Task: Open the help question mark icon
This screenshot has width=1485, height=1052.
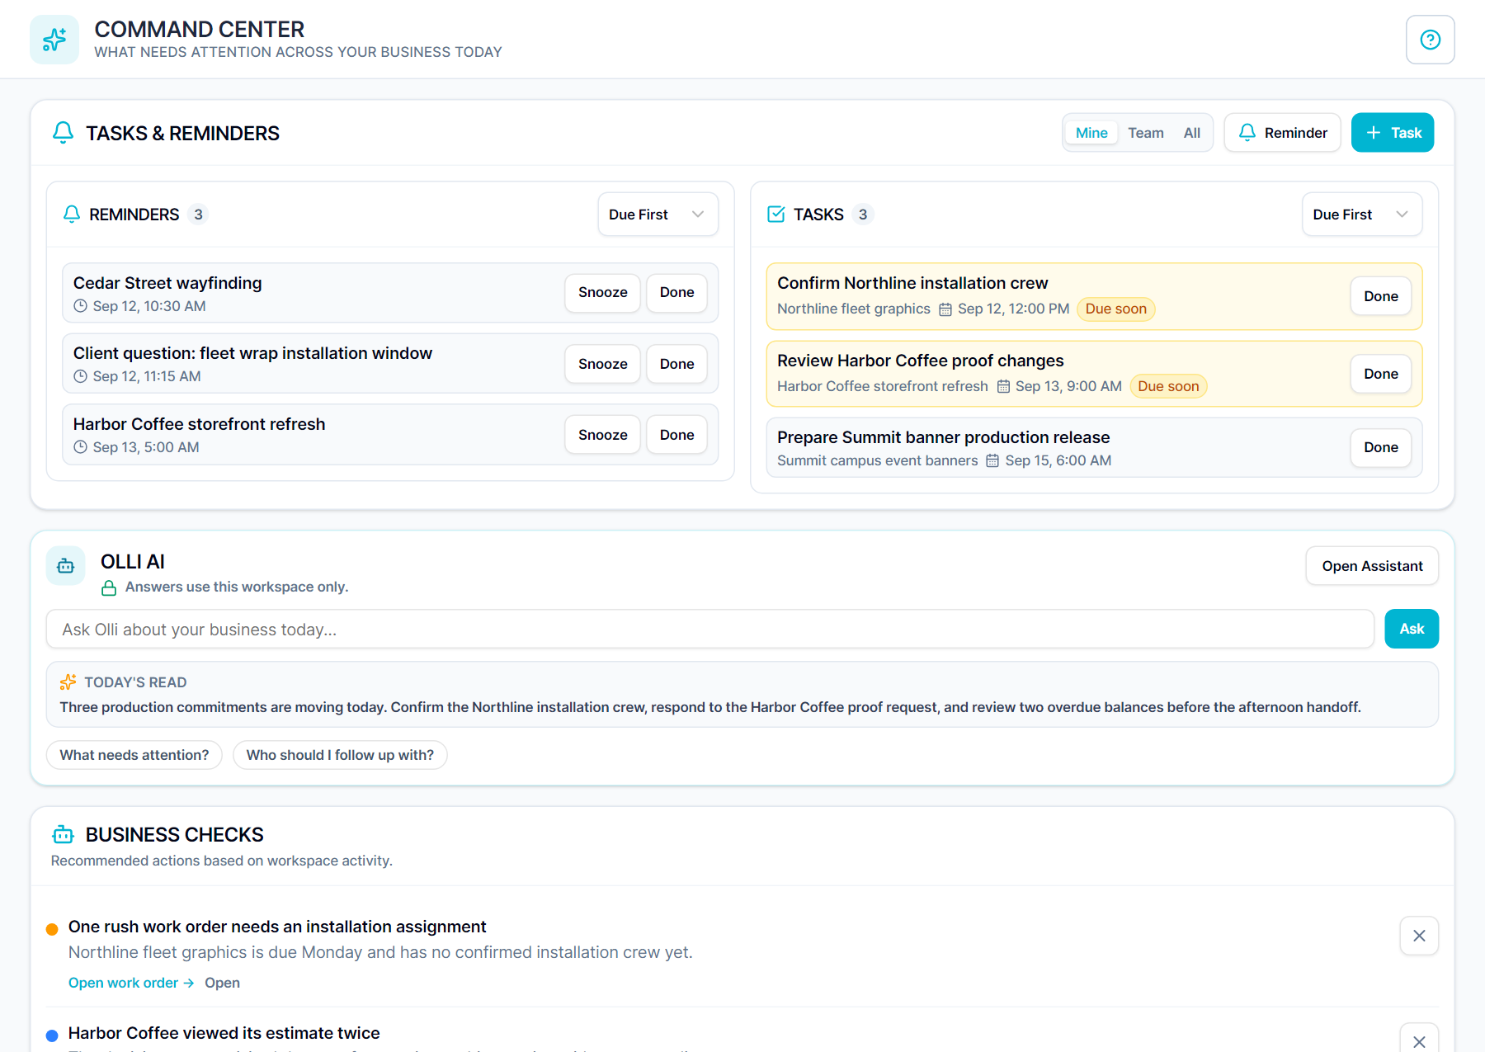Action: coord(1430,40)
